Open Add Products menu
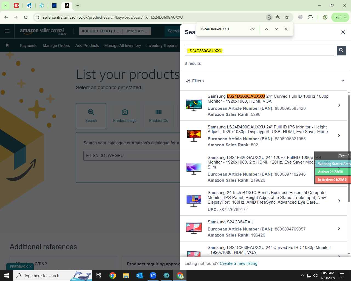 coord(87,46)
